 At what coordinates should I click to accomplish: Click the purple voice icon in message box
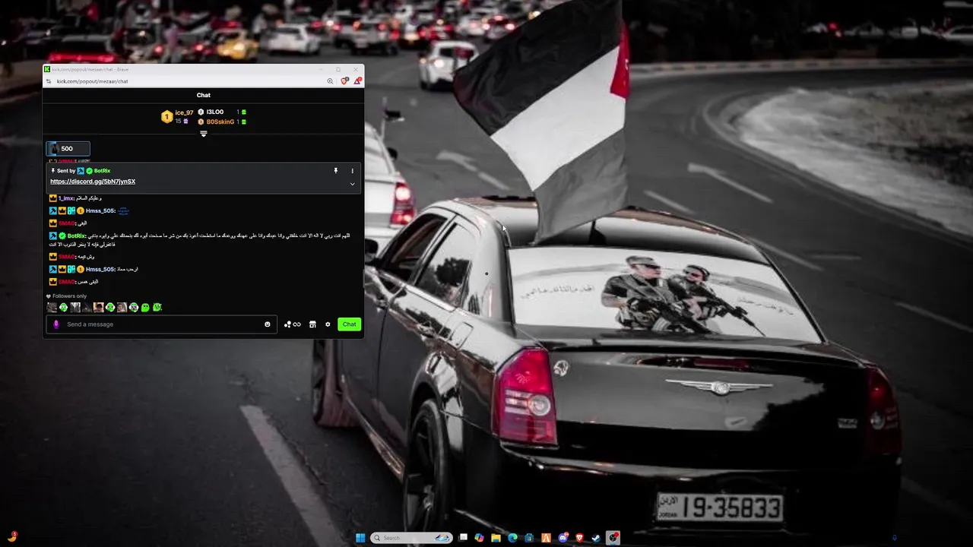(55, 324)
